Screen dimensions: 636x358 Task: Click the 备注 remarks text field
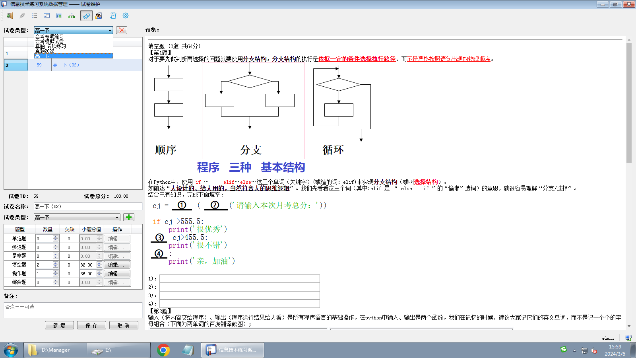[73, 310]
